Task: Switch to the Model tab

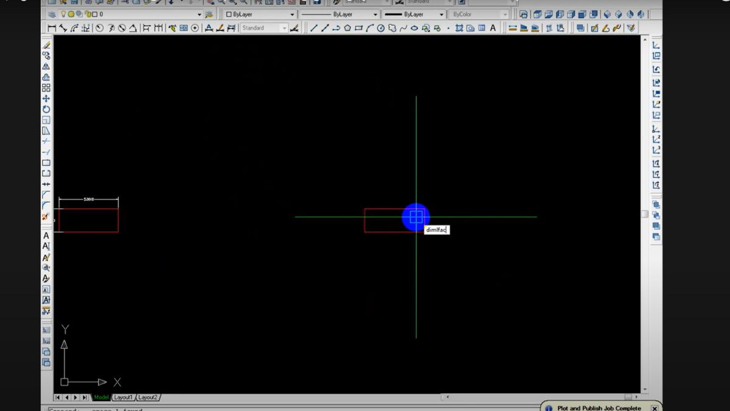Action: point(102,398)
